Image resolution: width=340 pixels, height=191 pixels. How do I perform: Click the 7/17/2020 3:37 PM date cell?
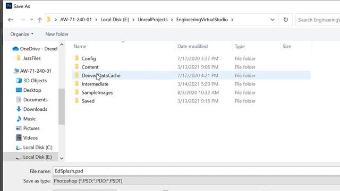(198, 58)
